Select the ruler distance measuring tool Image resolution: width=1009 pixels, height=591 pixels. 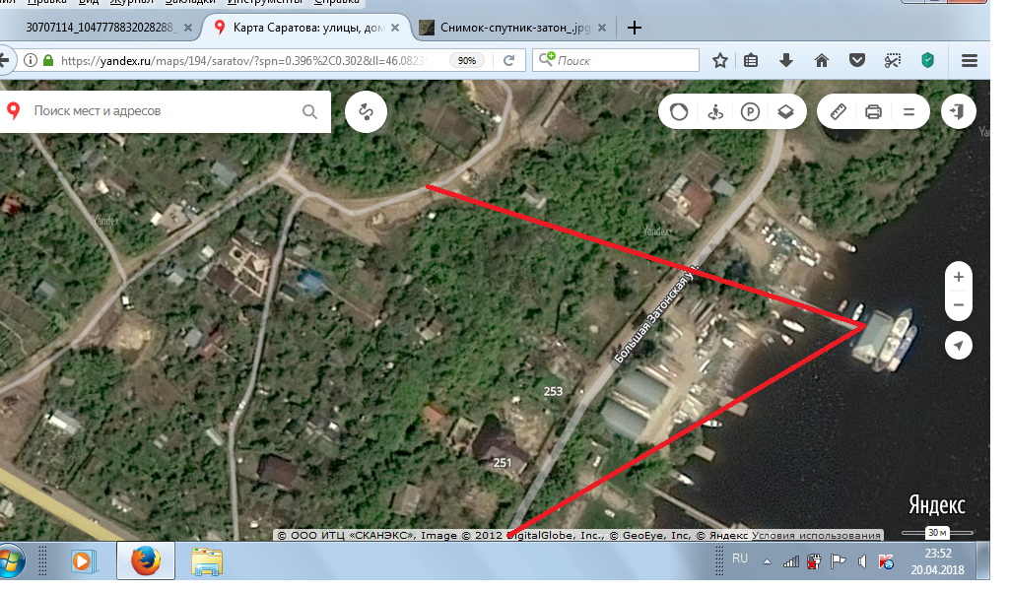(x=839, y=112)
